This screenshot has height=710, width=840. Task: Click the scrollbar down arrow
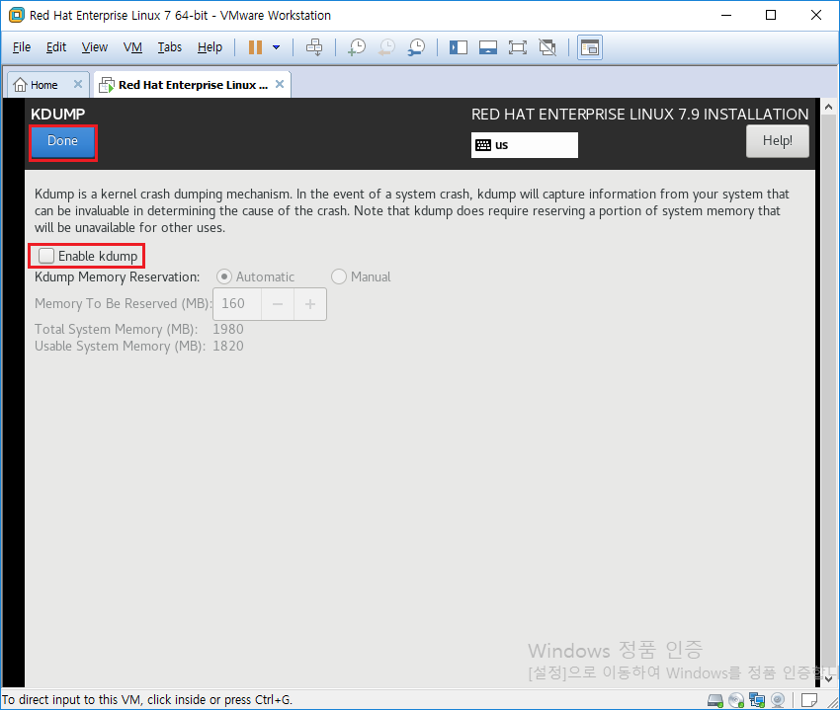(x=829, y=679)
